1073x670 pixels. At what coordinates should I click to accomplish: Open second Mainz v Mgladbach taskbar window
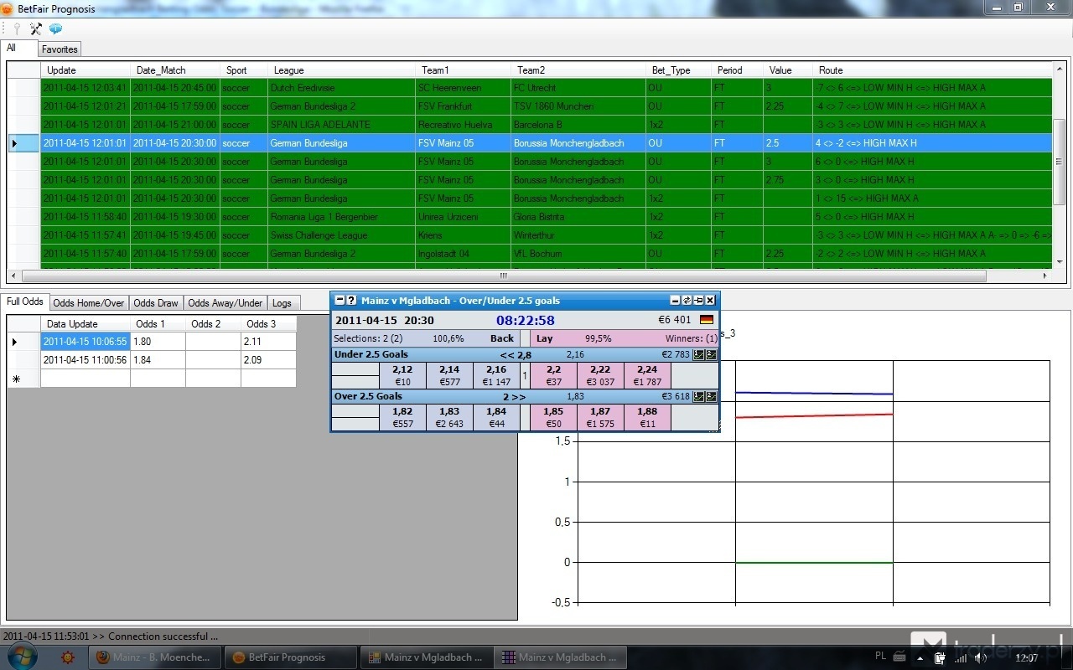pyautogui.click(x=560, y=657)
